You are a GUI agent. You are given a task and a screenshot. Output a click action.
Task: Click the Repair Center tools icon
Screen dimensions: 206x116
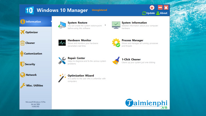click(62, 61)
